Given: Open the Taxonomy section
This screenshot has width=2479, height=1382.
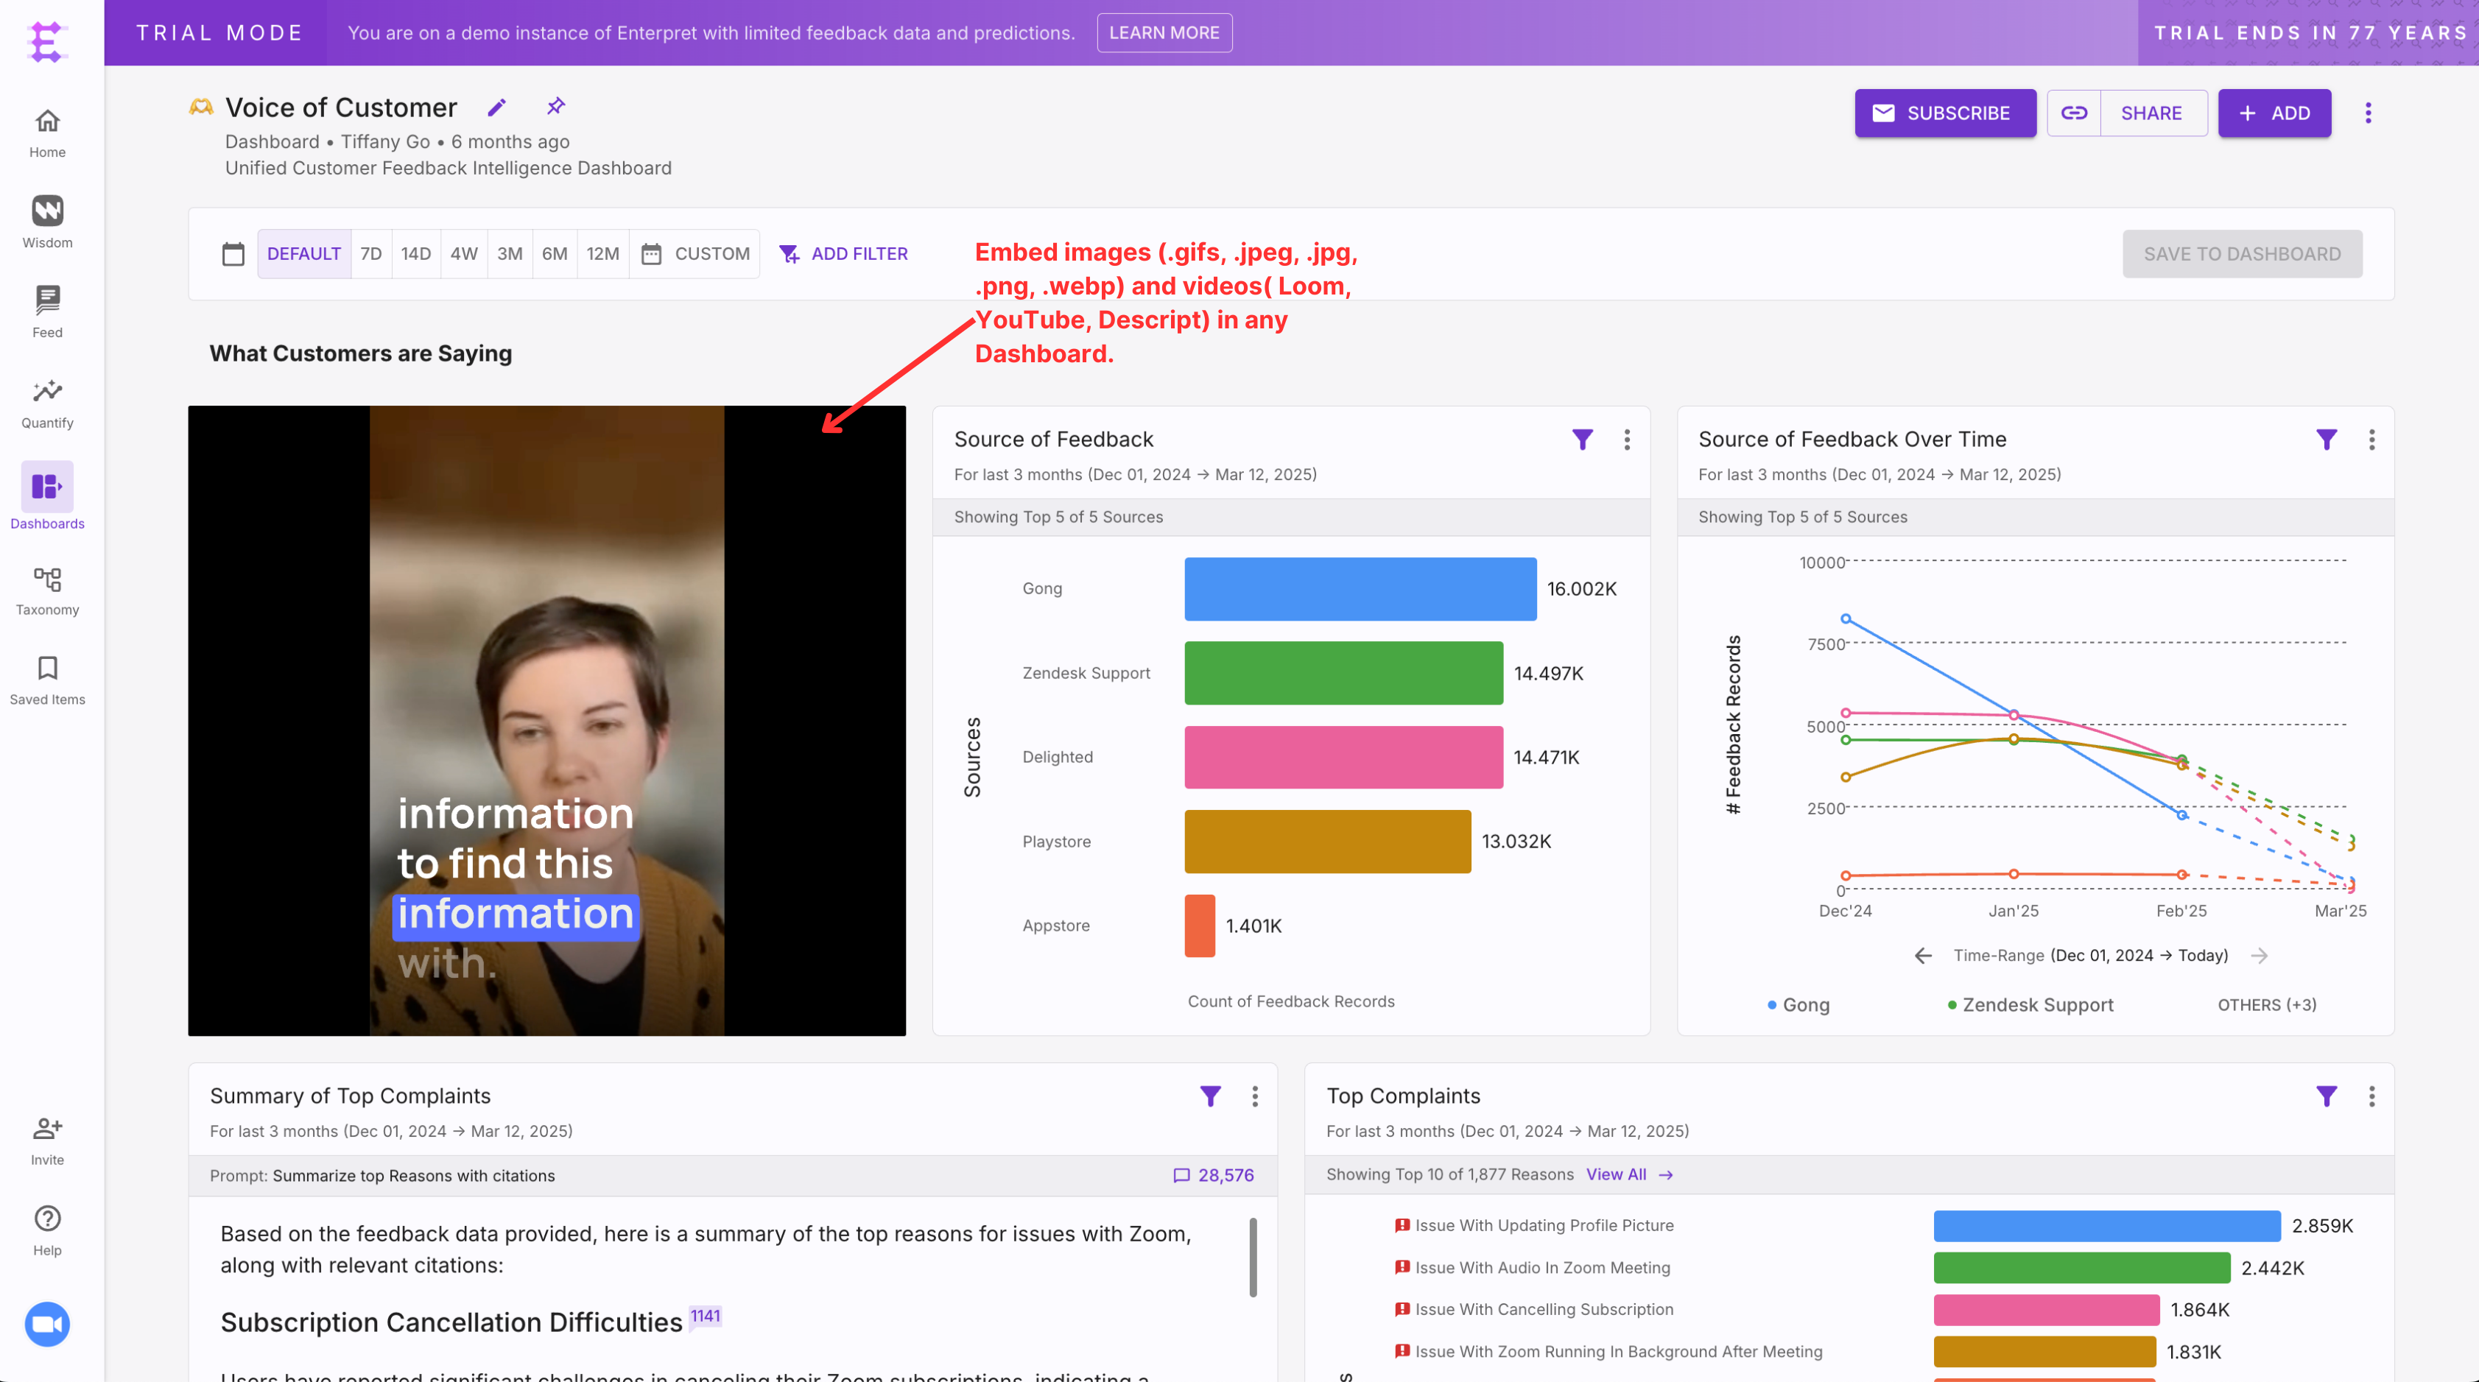Looking at the screenshot, I should (47, 589).
